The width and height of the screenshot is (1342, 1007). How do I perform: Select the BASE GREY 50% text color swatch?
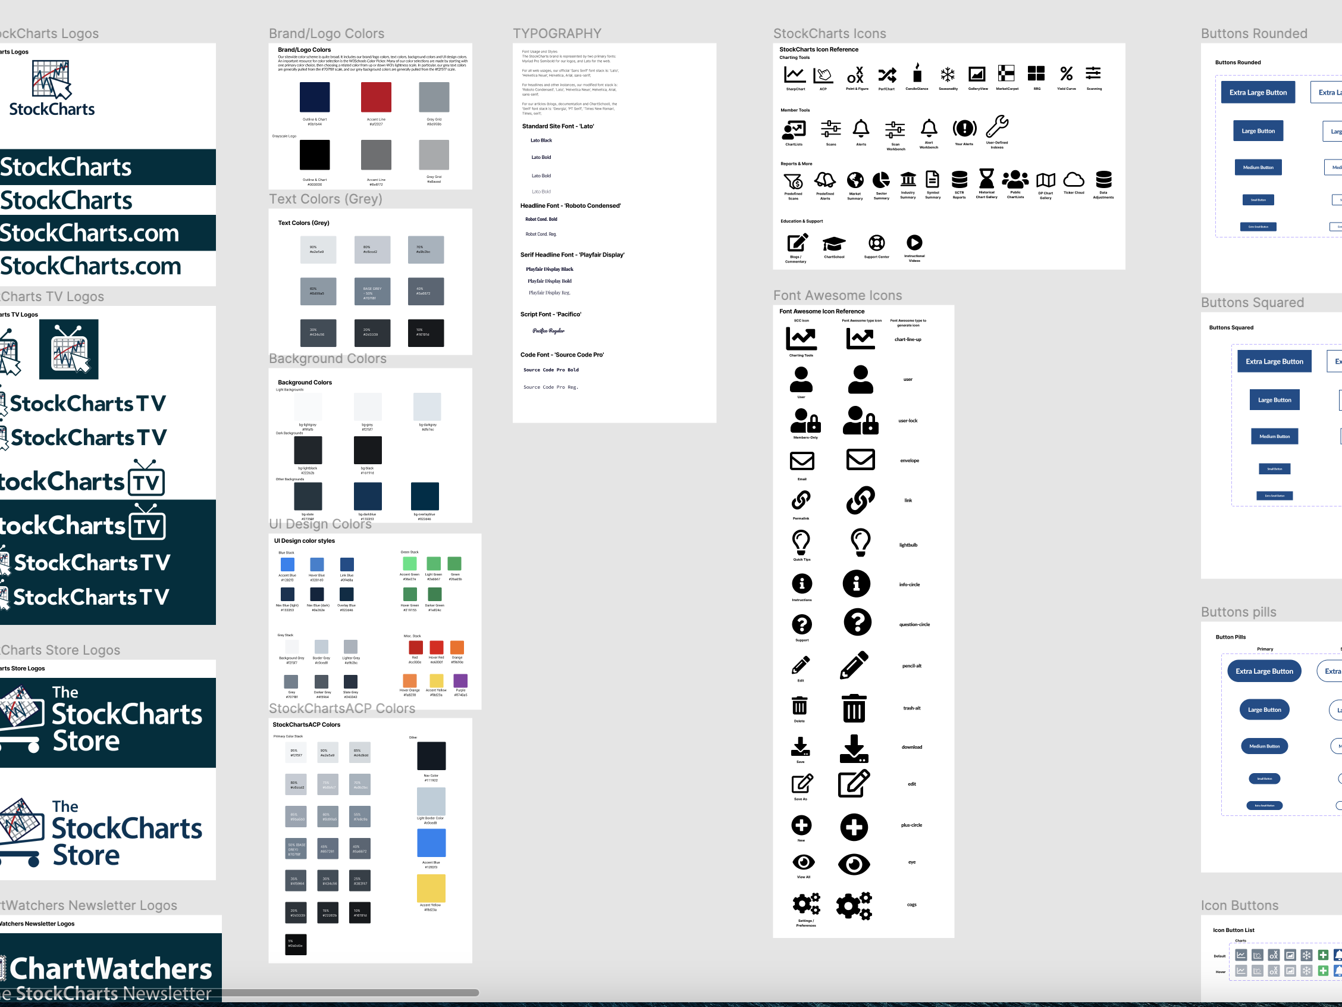[372, 292]
